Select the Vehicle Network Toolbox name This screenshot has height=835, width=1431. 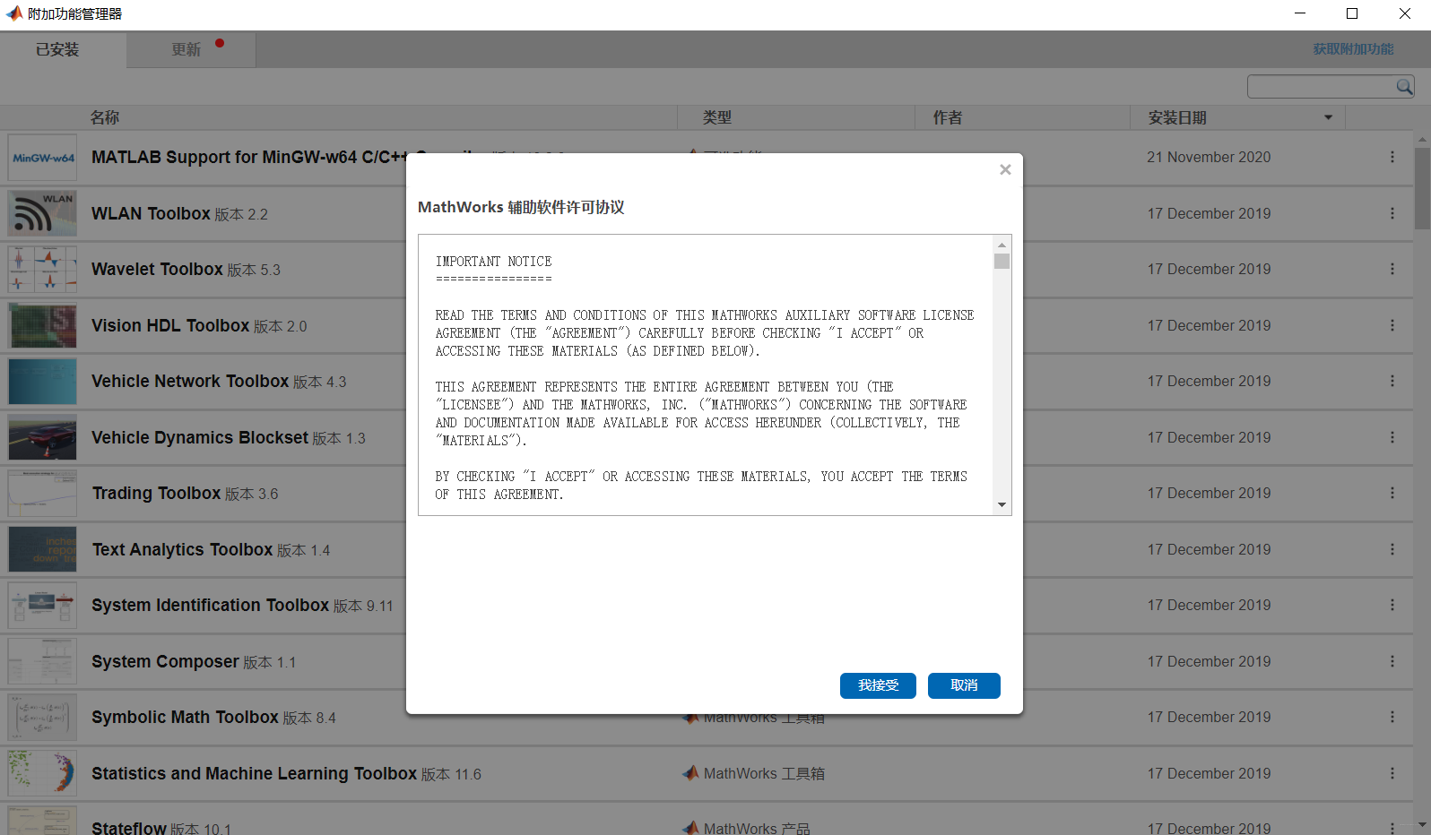pos(190,381)
